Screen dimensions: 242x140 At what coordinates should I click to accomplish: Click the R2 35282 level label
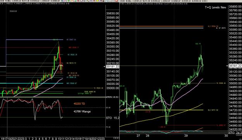[72, 55]
